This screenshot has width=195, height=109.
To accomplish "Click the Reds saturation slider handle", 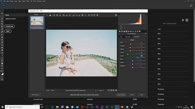I will pos(131,44).
